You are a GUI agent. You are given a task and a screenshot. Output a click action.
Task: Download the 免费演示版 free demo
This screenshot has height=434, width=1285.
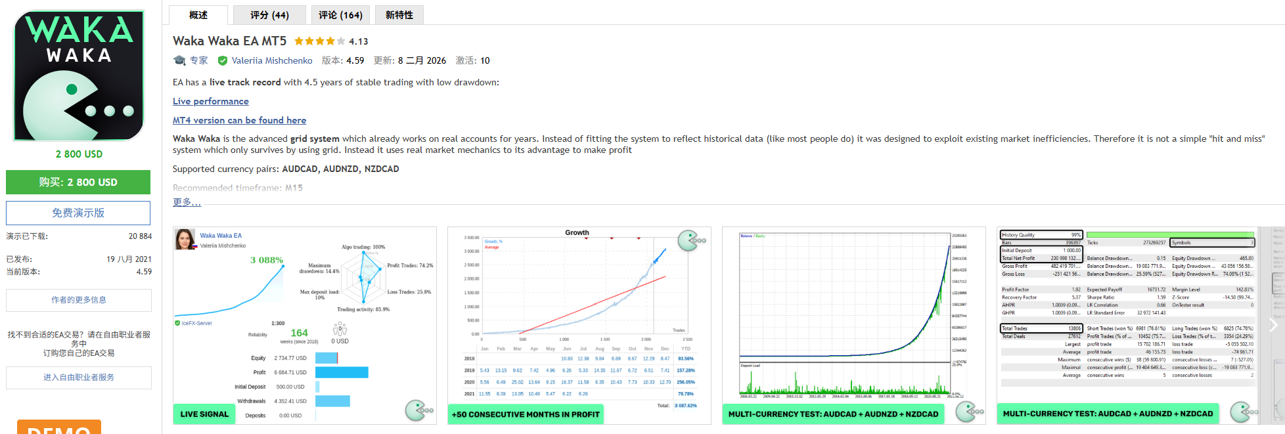78,213
